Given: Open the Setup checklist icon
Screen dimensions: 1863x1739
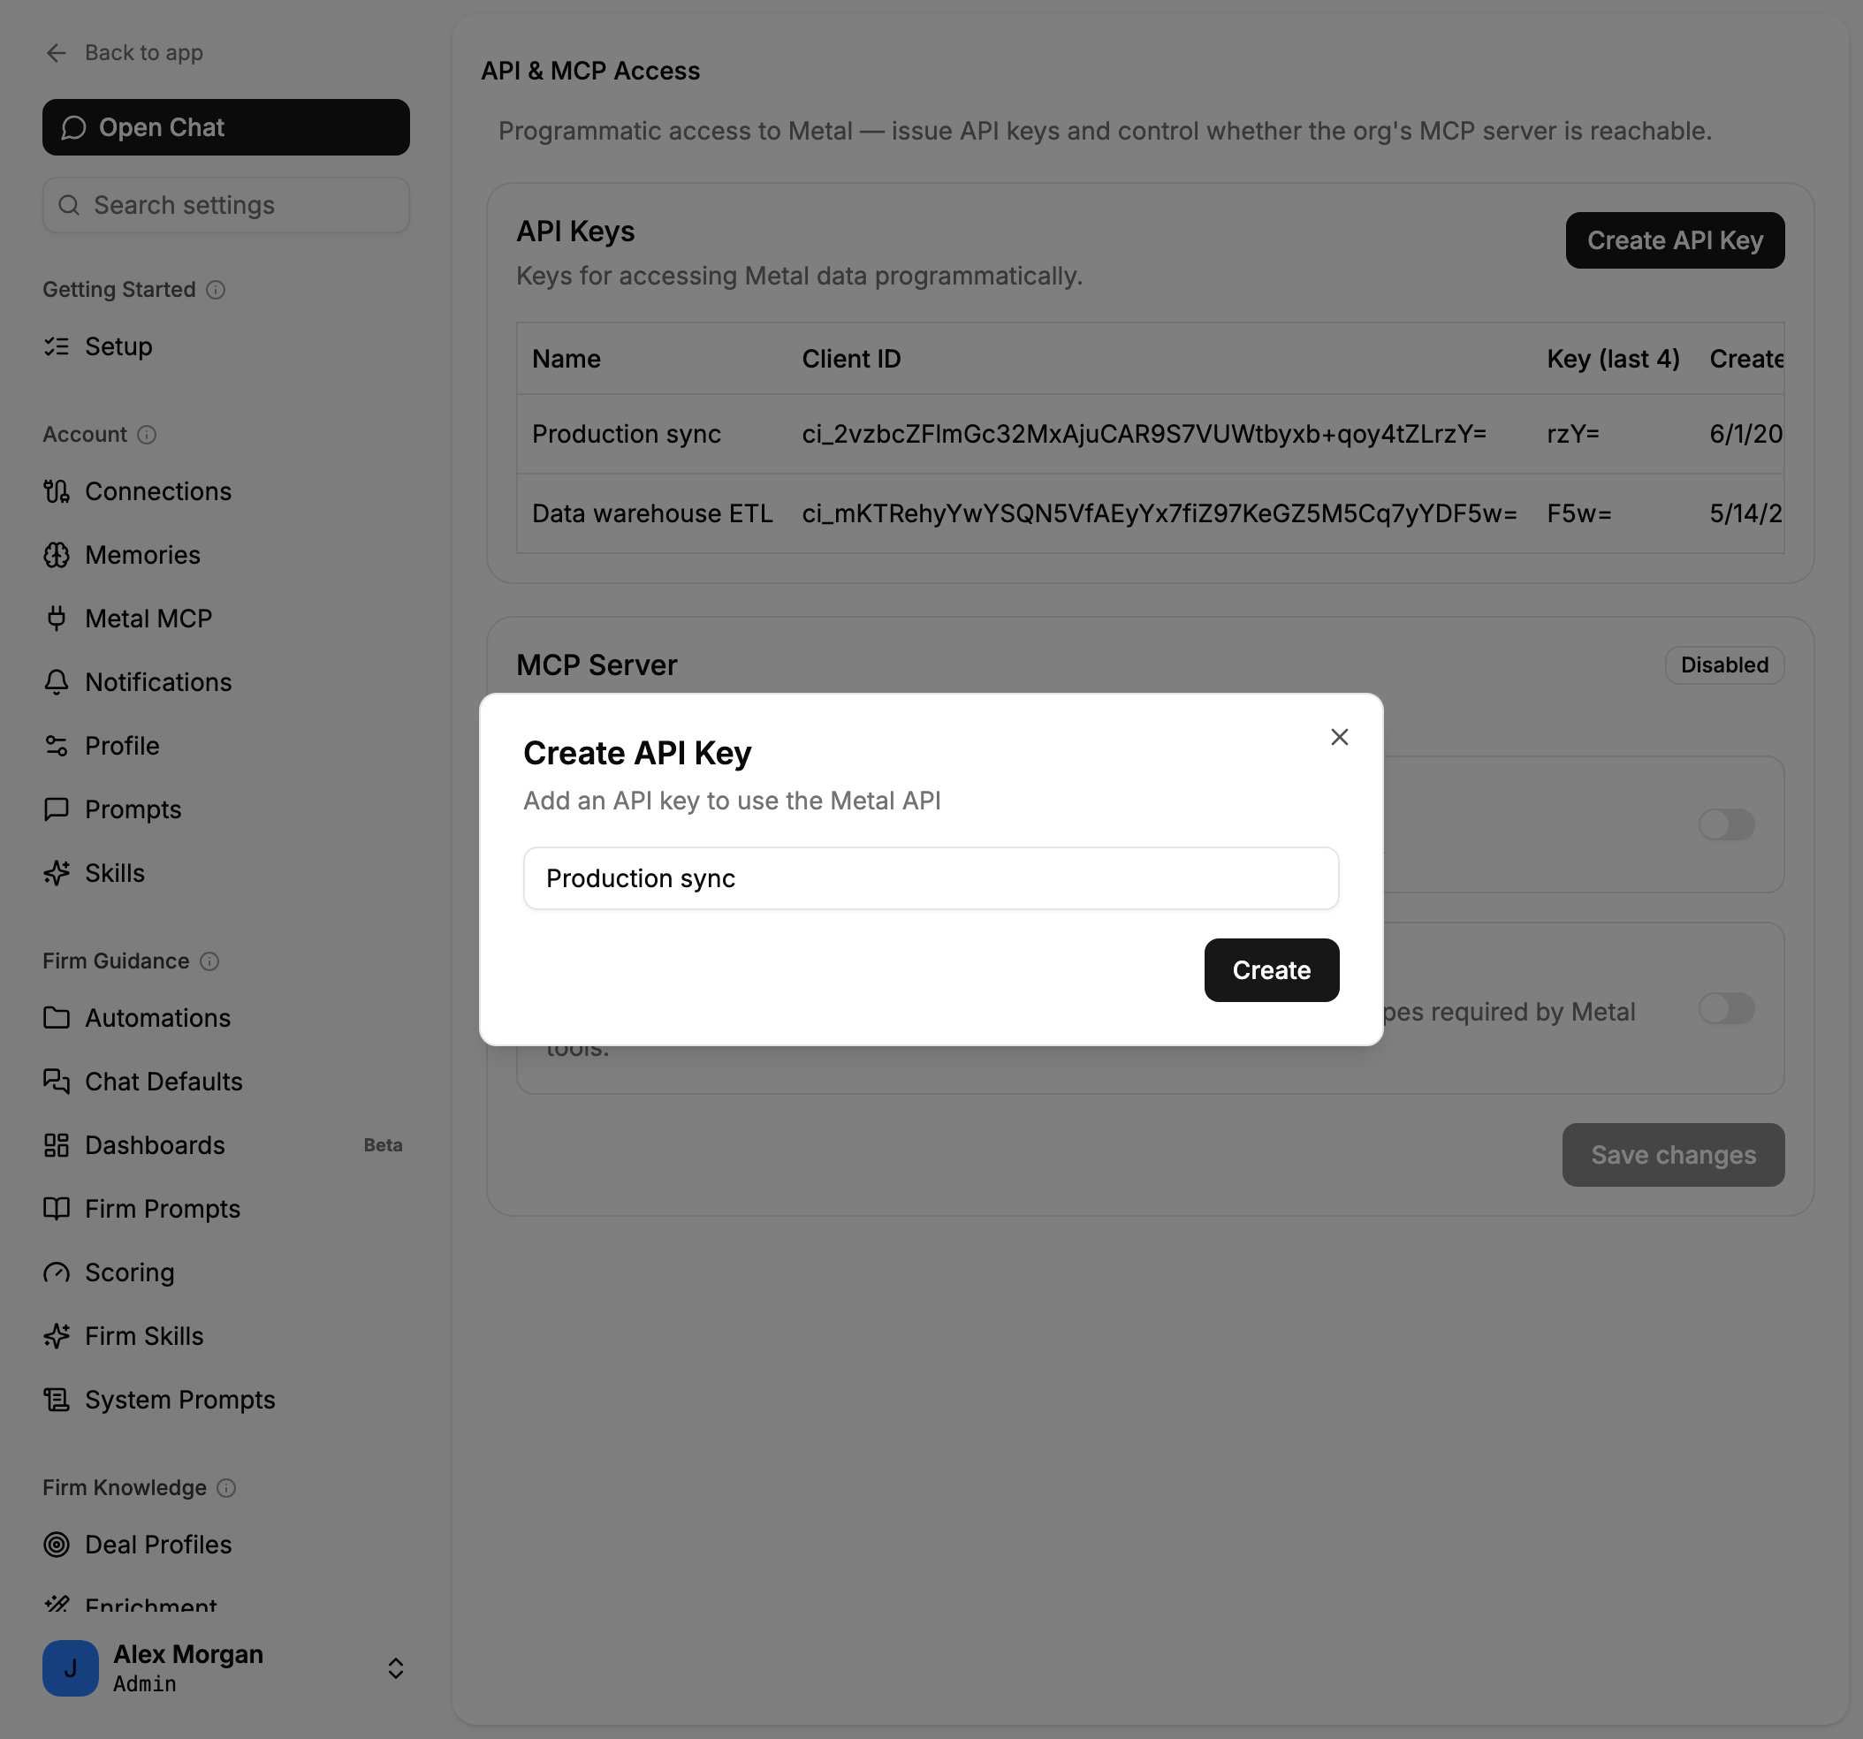Looking at the screenshot, I should click(x=57, y=346).
